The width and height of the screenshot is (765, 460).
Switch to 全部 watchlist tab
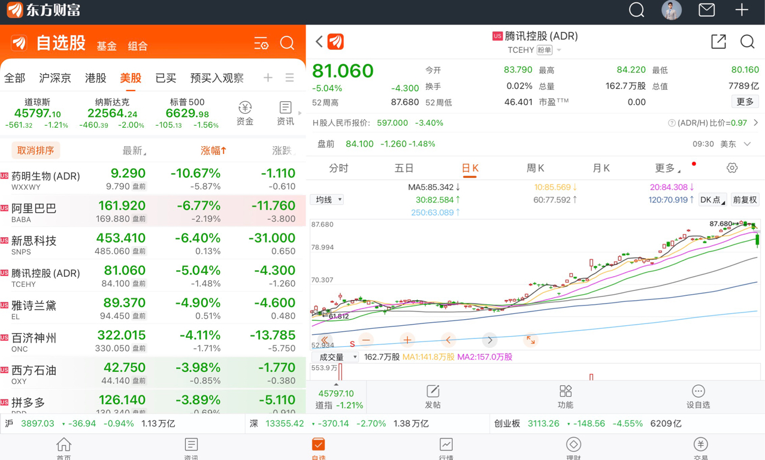pyautogui.click(x=15, y=78)
